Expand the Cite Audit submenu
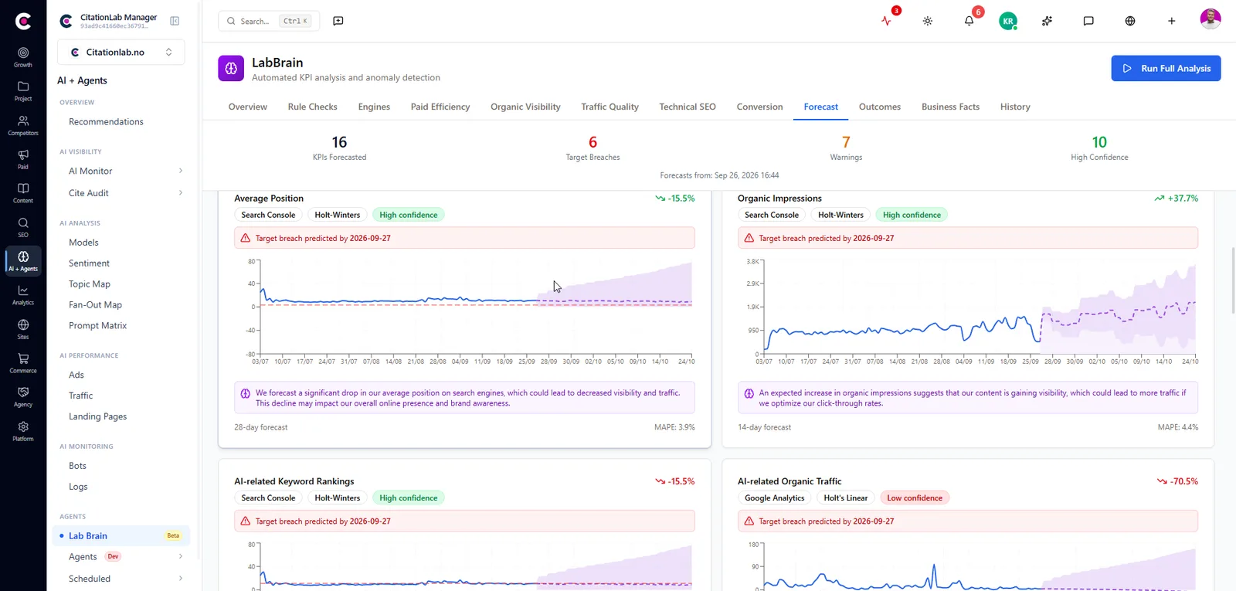1236x591 pixels. pos(181,193)
